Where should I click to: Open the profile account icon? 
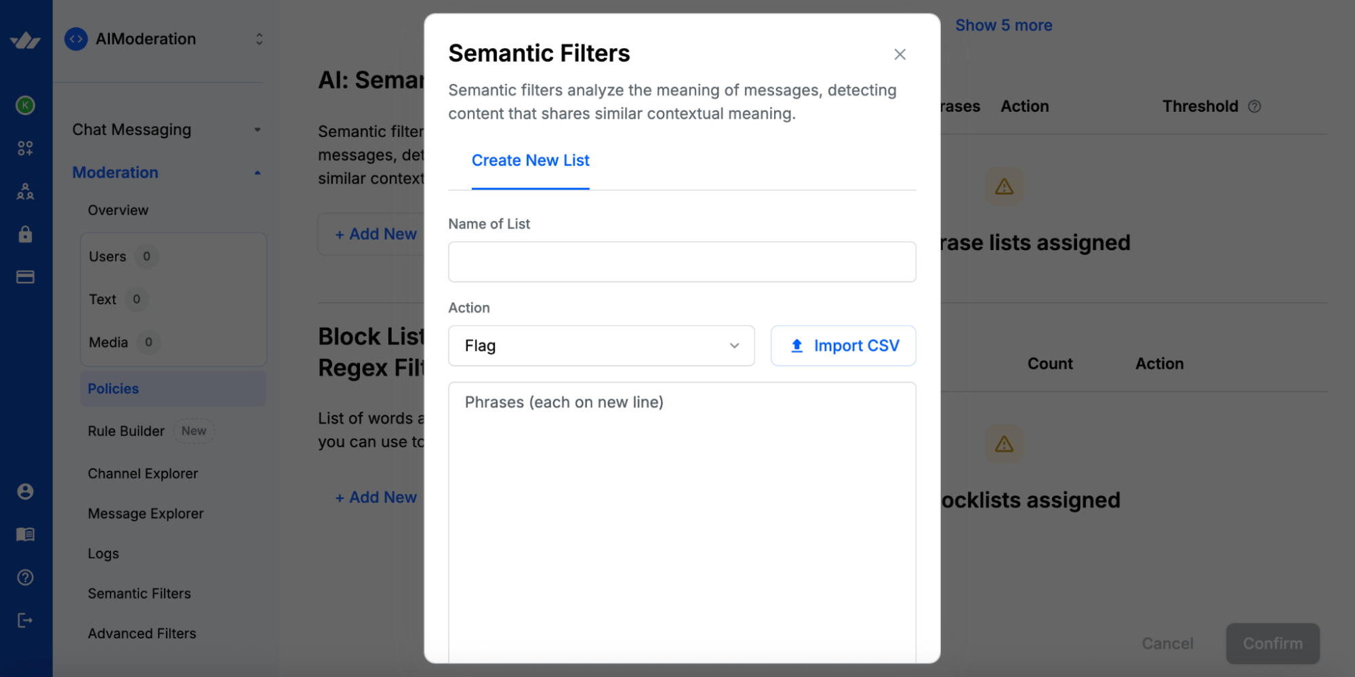[x=25, y=491]
